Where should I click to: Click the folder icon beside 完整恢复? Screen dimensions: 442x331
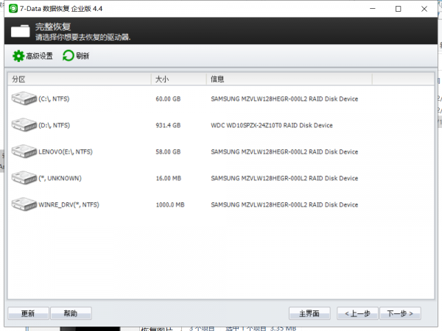click(21, 31)
